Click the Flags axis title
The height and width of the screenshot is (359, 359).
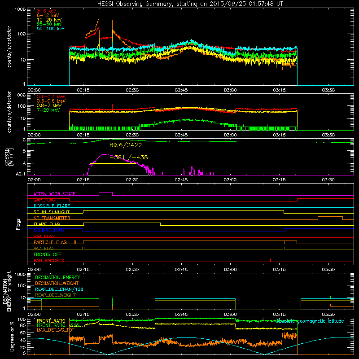pyautogui.click(x=18, y=224)
